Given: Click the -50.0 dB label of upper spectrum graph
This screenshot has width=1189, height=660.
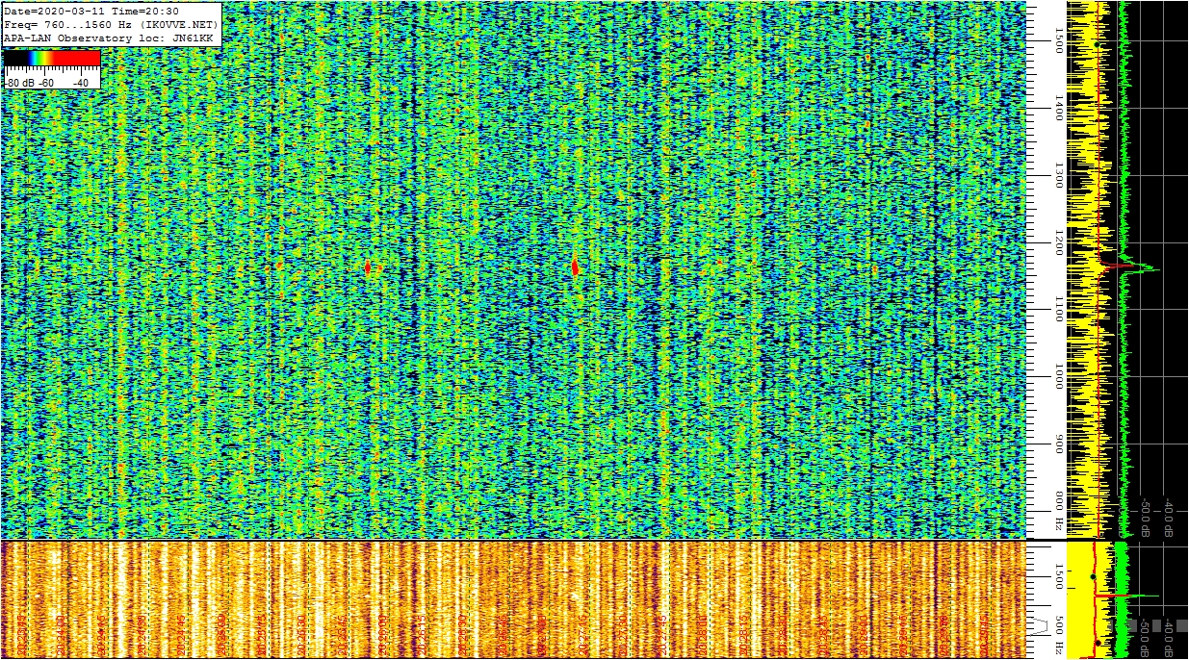Looking at the screenshot, I should 1145,518.
